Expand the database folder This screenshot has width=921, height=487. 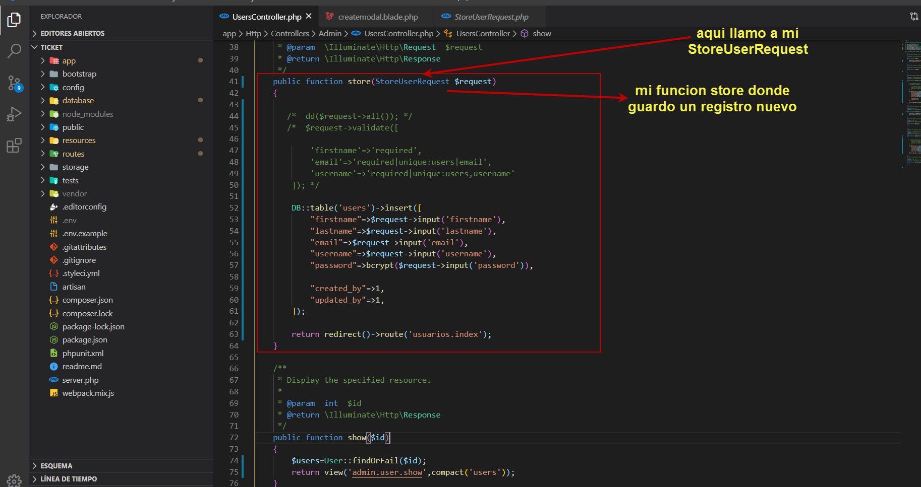121,101
